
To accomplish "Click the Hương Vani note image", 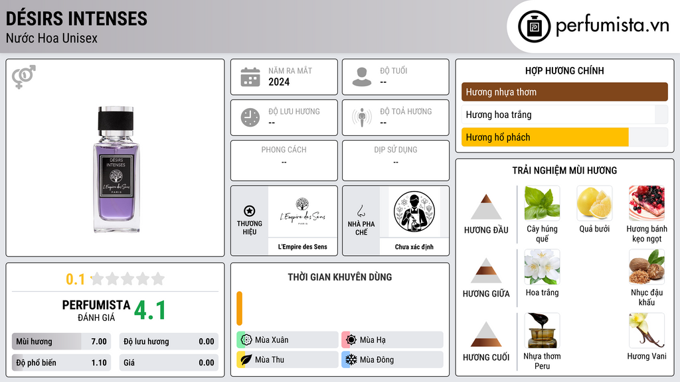I will pyautogui.click(x=647, y=330).
